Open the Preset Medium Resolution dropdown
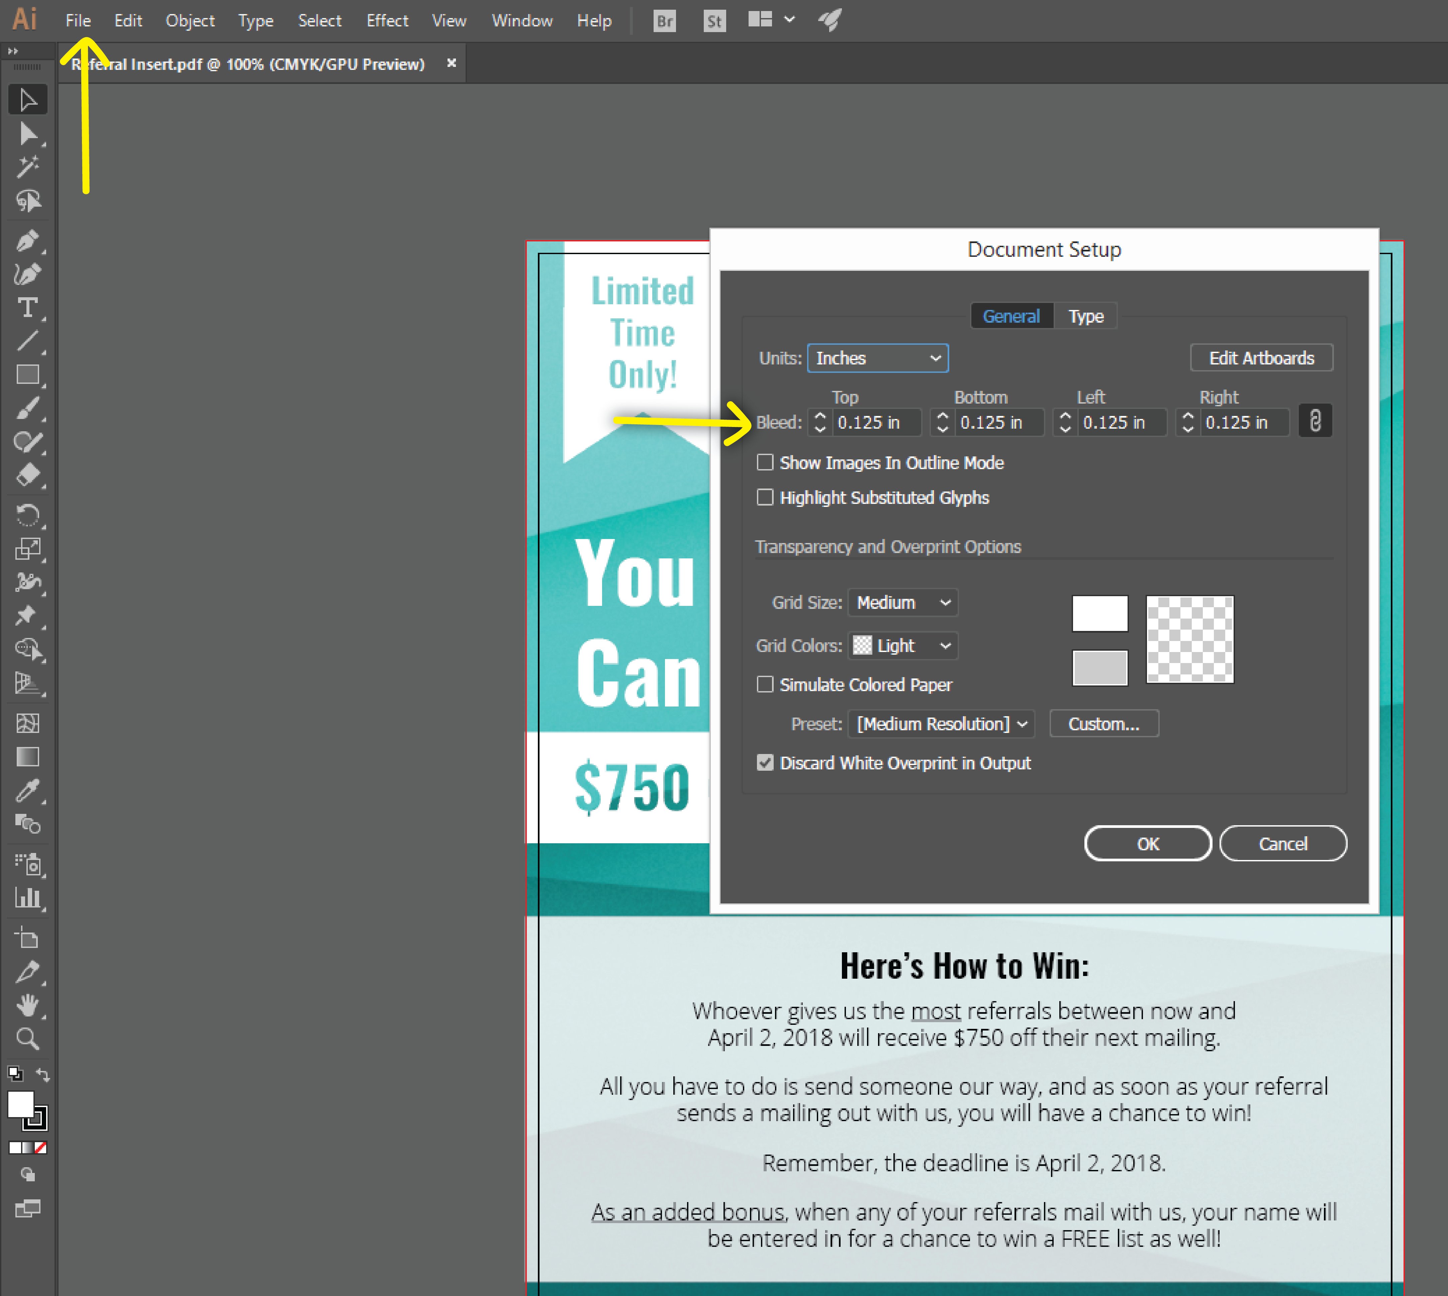 click(941, 724)
